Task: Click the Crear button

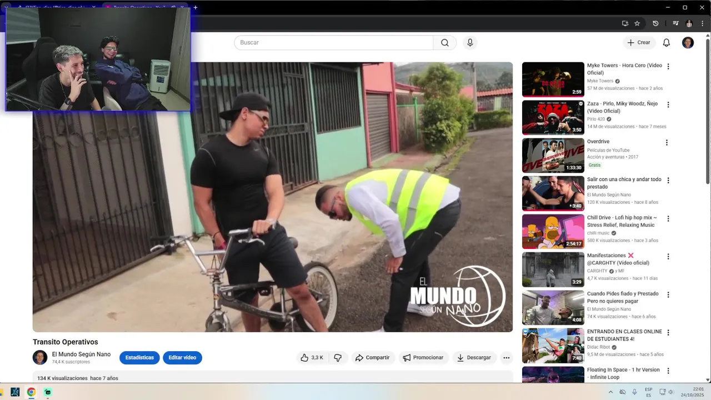Action: tap(639, 43)
